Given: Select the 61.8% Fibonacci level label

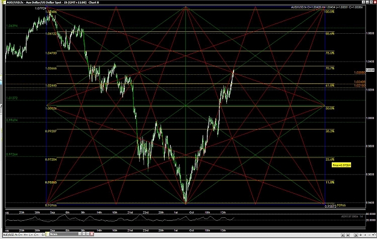Looking at the screenshot, I should pos(329,86).
